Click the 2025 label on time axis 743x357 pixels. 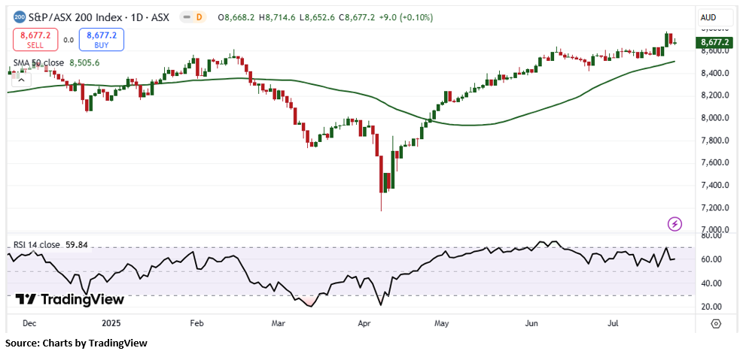click(111, 323)
